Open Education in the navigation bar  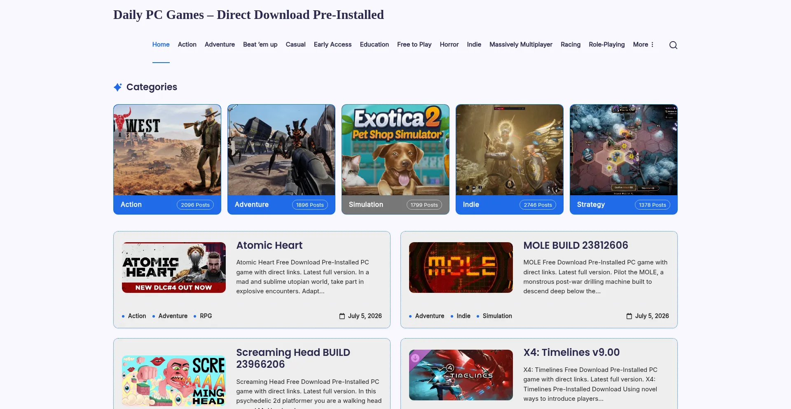click(374, 44)
